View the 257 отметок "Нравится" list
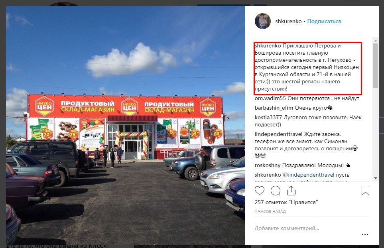Image resolution: width=384 pixels, height=248 pixels. pos(286,202)
